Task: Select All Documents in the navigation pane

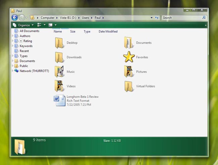Action: [29, 31]
